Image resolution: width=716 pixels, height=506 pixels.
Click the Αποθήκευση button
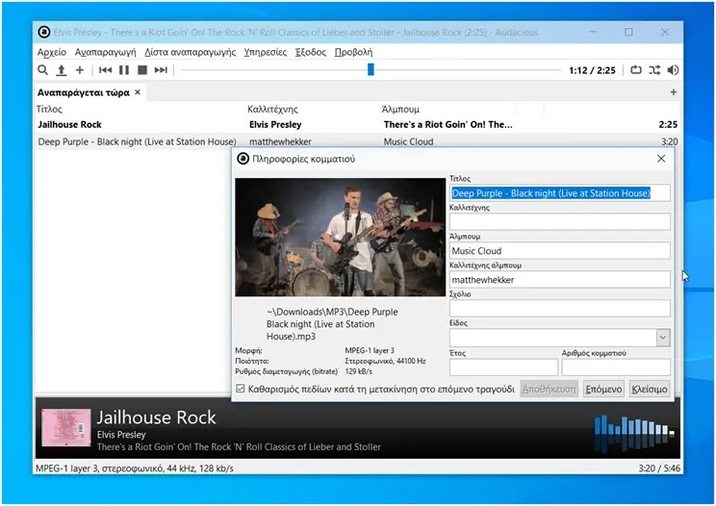coord(549,390)
